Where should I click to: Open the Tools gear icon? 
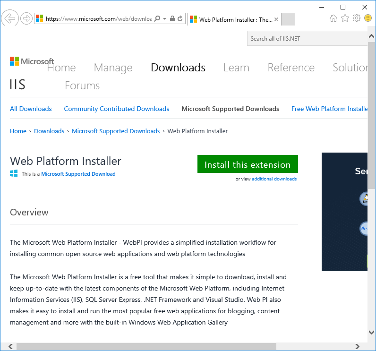pos(357,18)
